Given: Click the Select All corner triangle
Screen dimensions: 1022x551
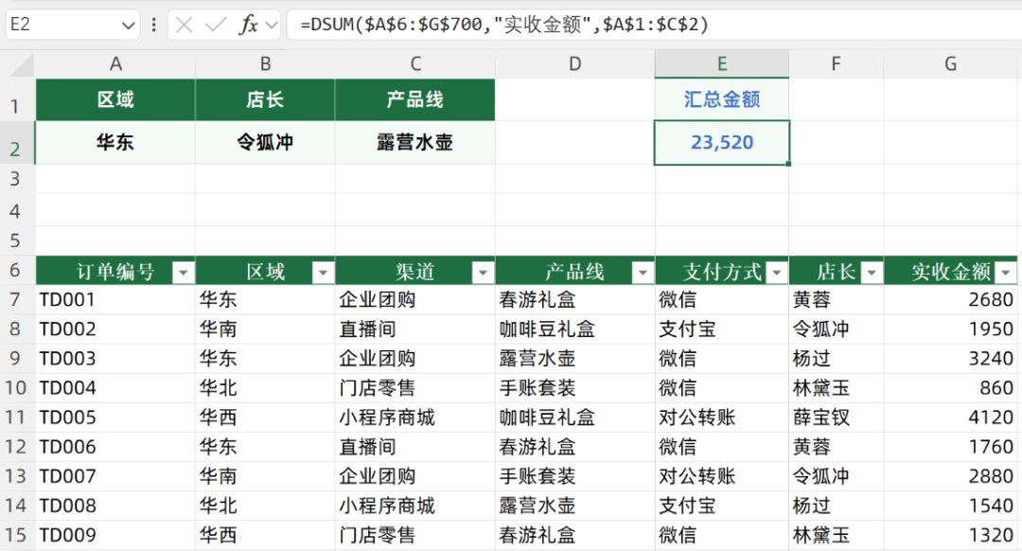Looking at the screenshot, I should 22,64.
